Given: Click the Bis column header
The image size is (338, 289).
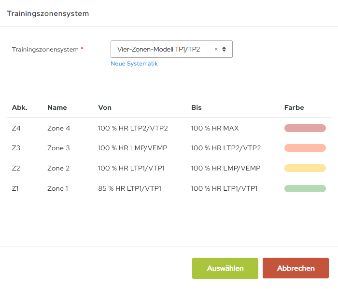Looking at the screenshot, I should [196, 107].
